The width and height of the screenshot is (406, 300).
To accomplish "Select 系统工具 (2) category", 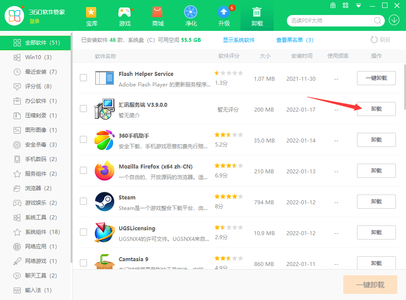I will [x=35, y=217].
